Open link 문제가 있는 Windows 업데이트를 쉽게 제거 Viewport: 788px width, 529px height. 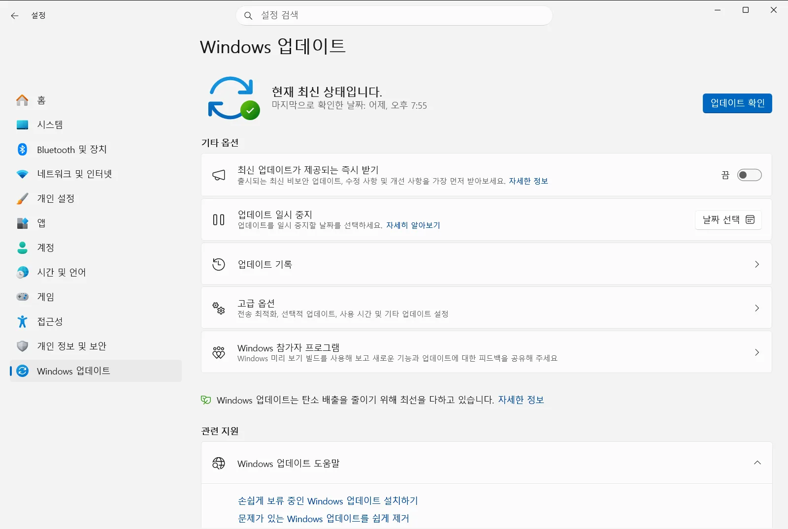pyautogui.click(x=324, y=518)
